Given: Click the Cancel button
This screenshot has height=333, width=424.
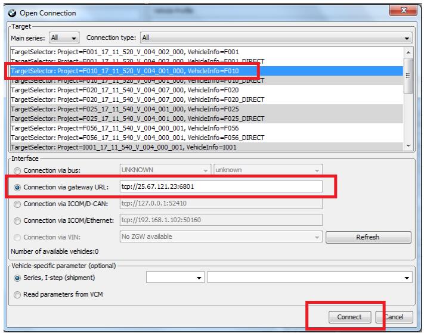Looking at the screenshot, I should [x=394, y=317].
